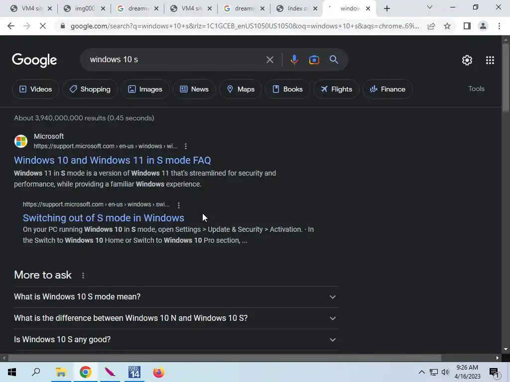510x382 pixels.
Task: Open File Explorer from the taskbar
Action: pos(61,372)
